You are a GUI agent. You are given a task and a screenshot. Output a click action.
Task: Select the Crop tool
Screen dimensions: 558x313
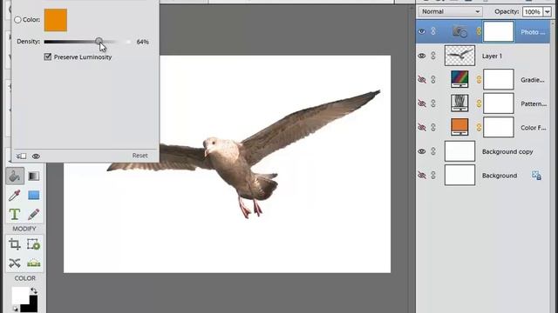coord(15,244)
